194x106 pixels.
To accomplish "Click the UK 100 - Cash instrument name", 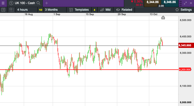I will [25, 3].
